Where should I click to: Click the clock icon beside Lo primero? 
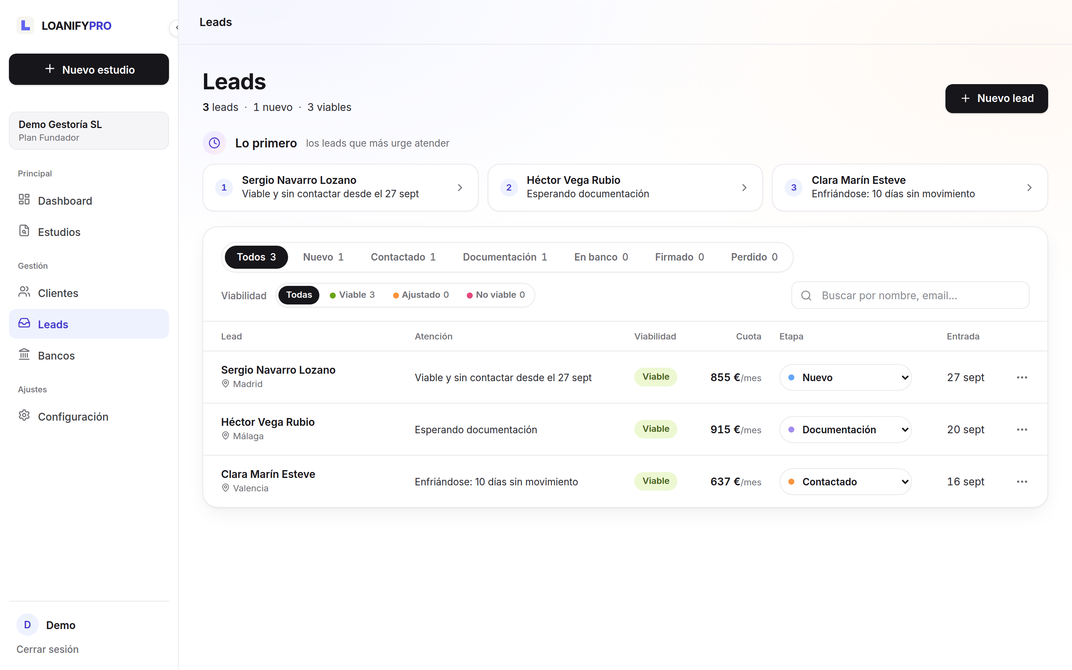(x=214, y=143)
